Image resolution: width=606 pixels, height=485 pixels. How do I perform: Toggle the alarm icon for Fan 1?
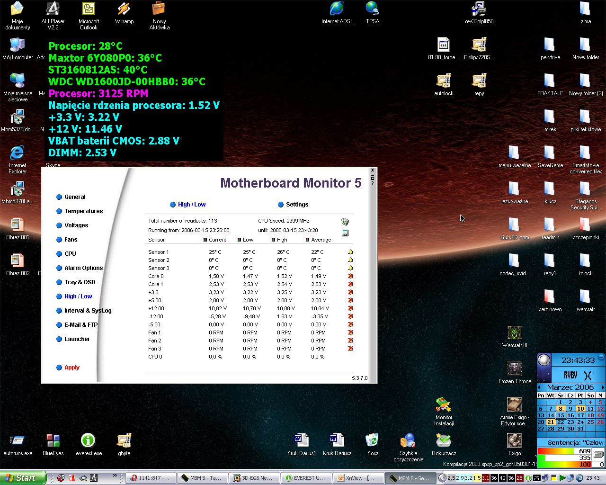[350, 332]
